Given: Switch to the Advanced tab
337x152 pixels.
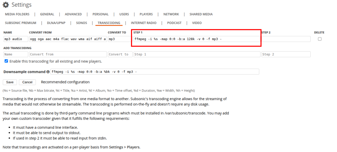Looking at the screenshot, I should click(x=73, y=14).
